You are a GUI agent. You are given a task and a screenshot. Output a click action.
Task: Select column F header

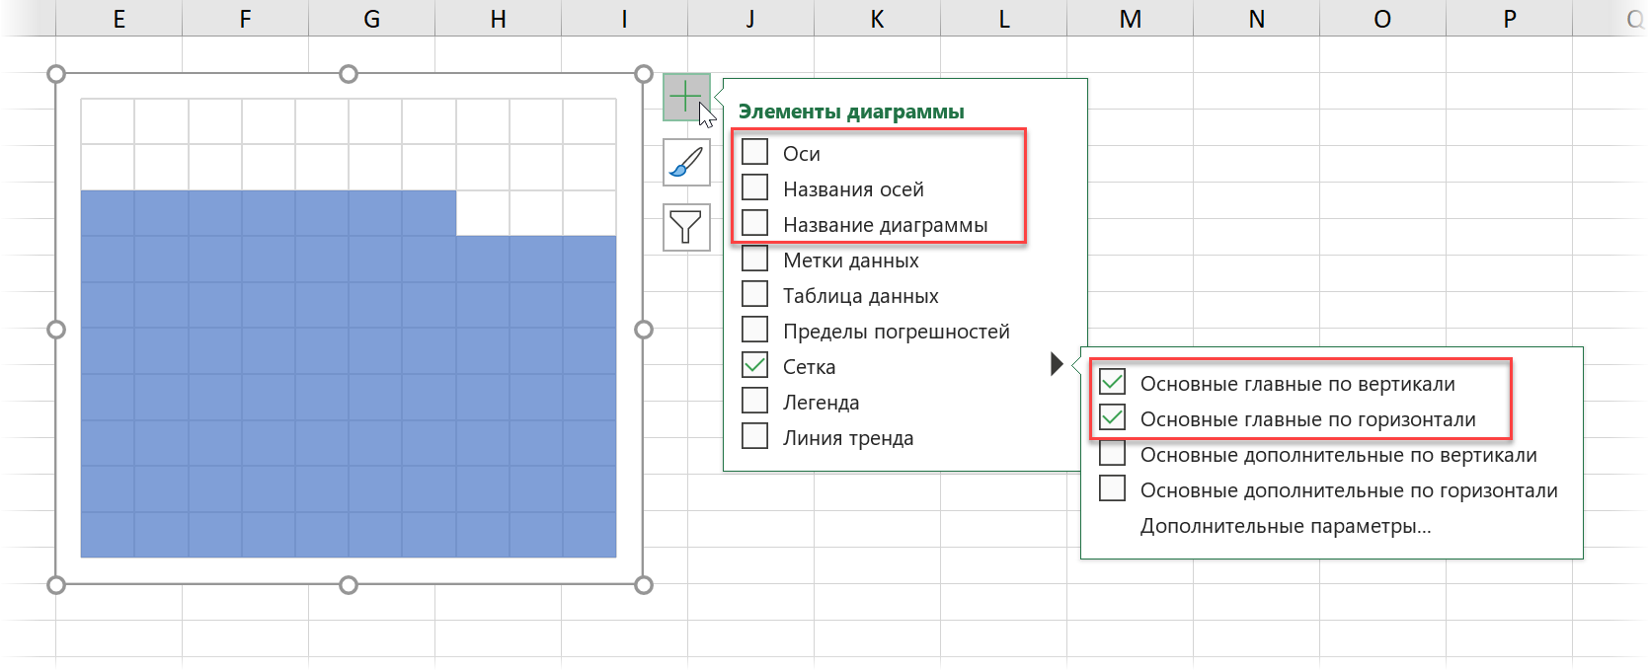pyautogui.click(x=245, y=19)
